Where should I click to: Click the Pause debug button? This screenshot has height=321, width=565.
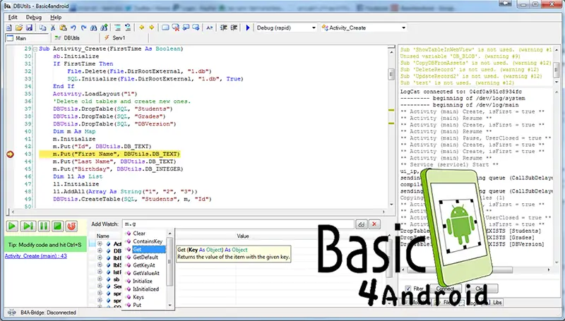click(x=44, y=226)
